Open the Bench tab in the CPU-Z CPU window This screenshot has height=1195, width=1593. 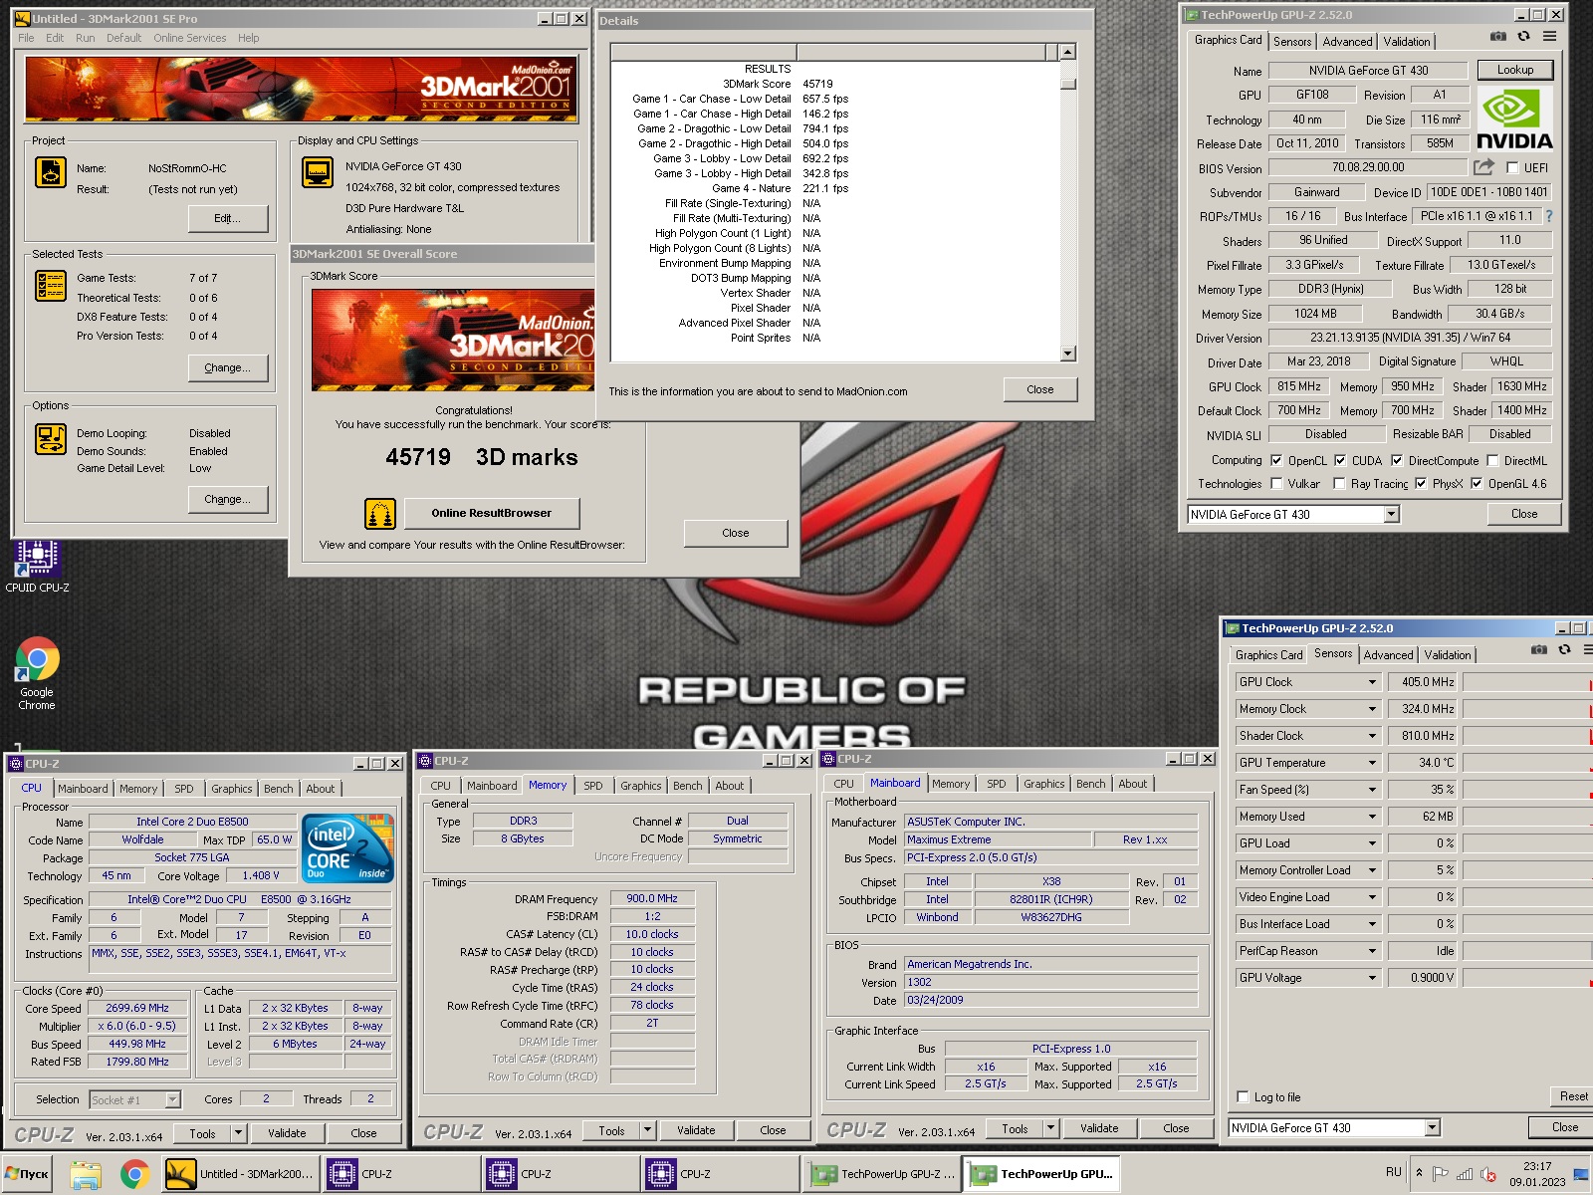[x=278, y=788]
